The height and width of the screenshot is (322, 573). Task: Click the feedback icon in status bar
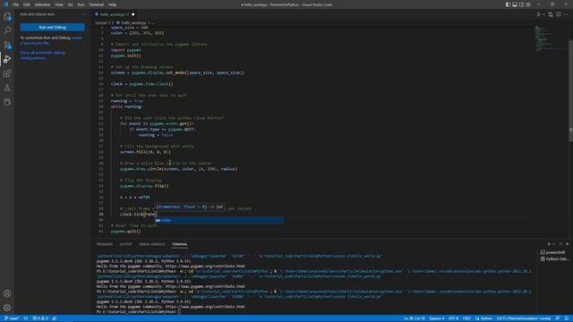558,318
